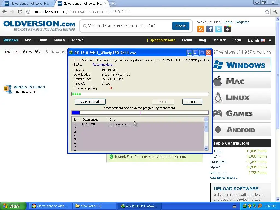280x210 pixels.
Task: Click See More Users link
Action: [x=224, y=178]
